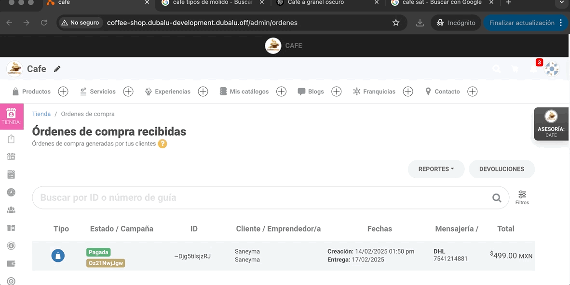Open the three-dot menu beside Finalizar actualización
This screenshot has width=570, height=285.
point(561,22)
